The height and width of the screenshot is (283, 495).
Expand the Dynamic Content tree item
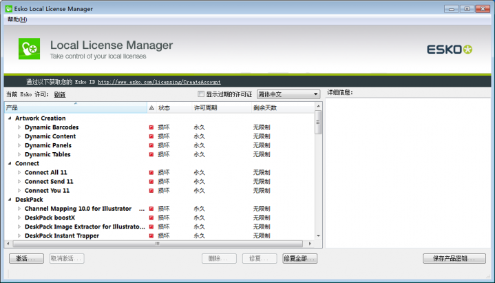point(19,136)
